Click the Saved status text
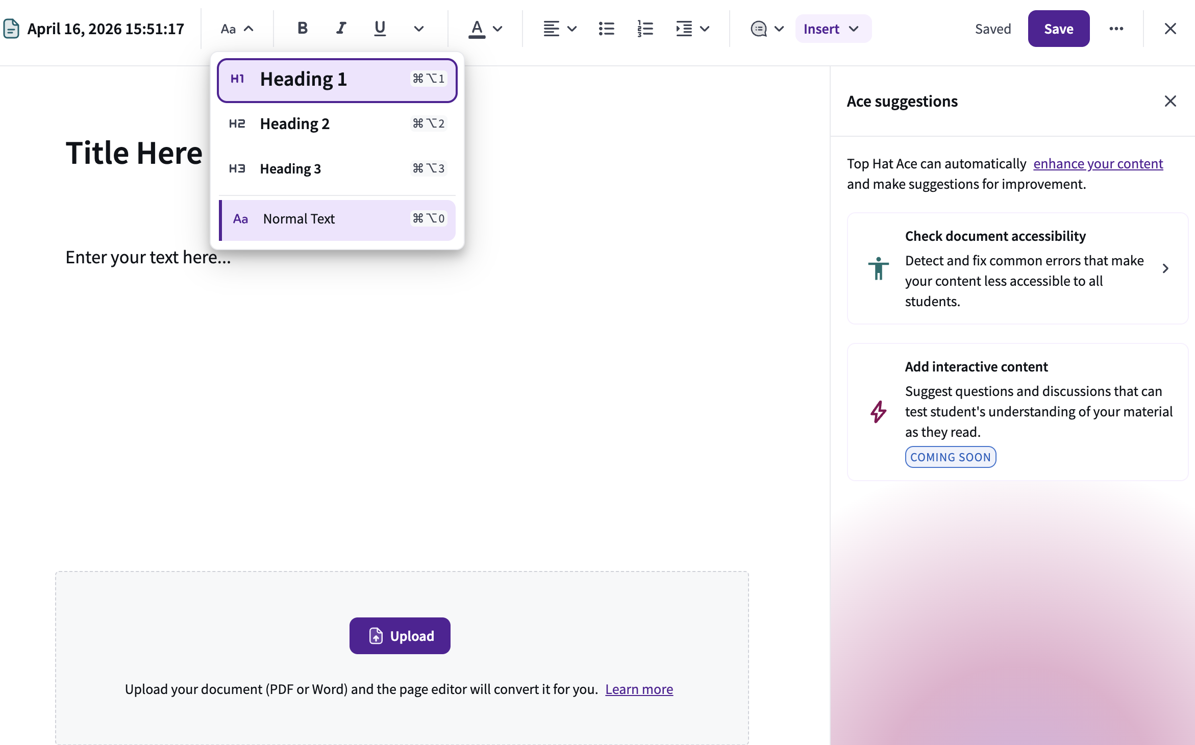1195x745 pixels. point(993,29)
